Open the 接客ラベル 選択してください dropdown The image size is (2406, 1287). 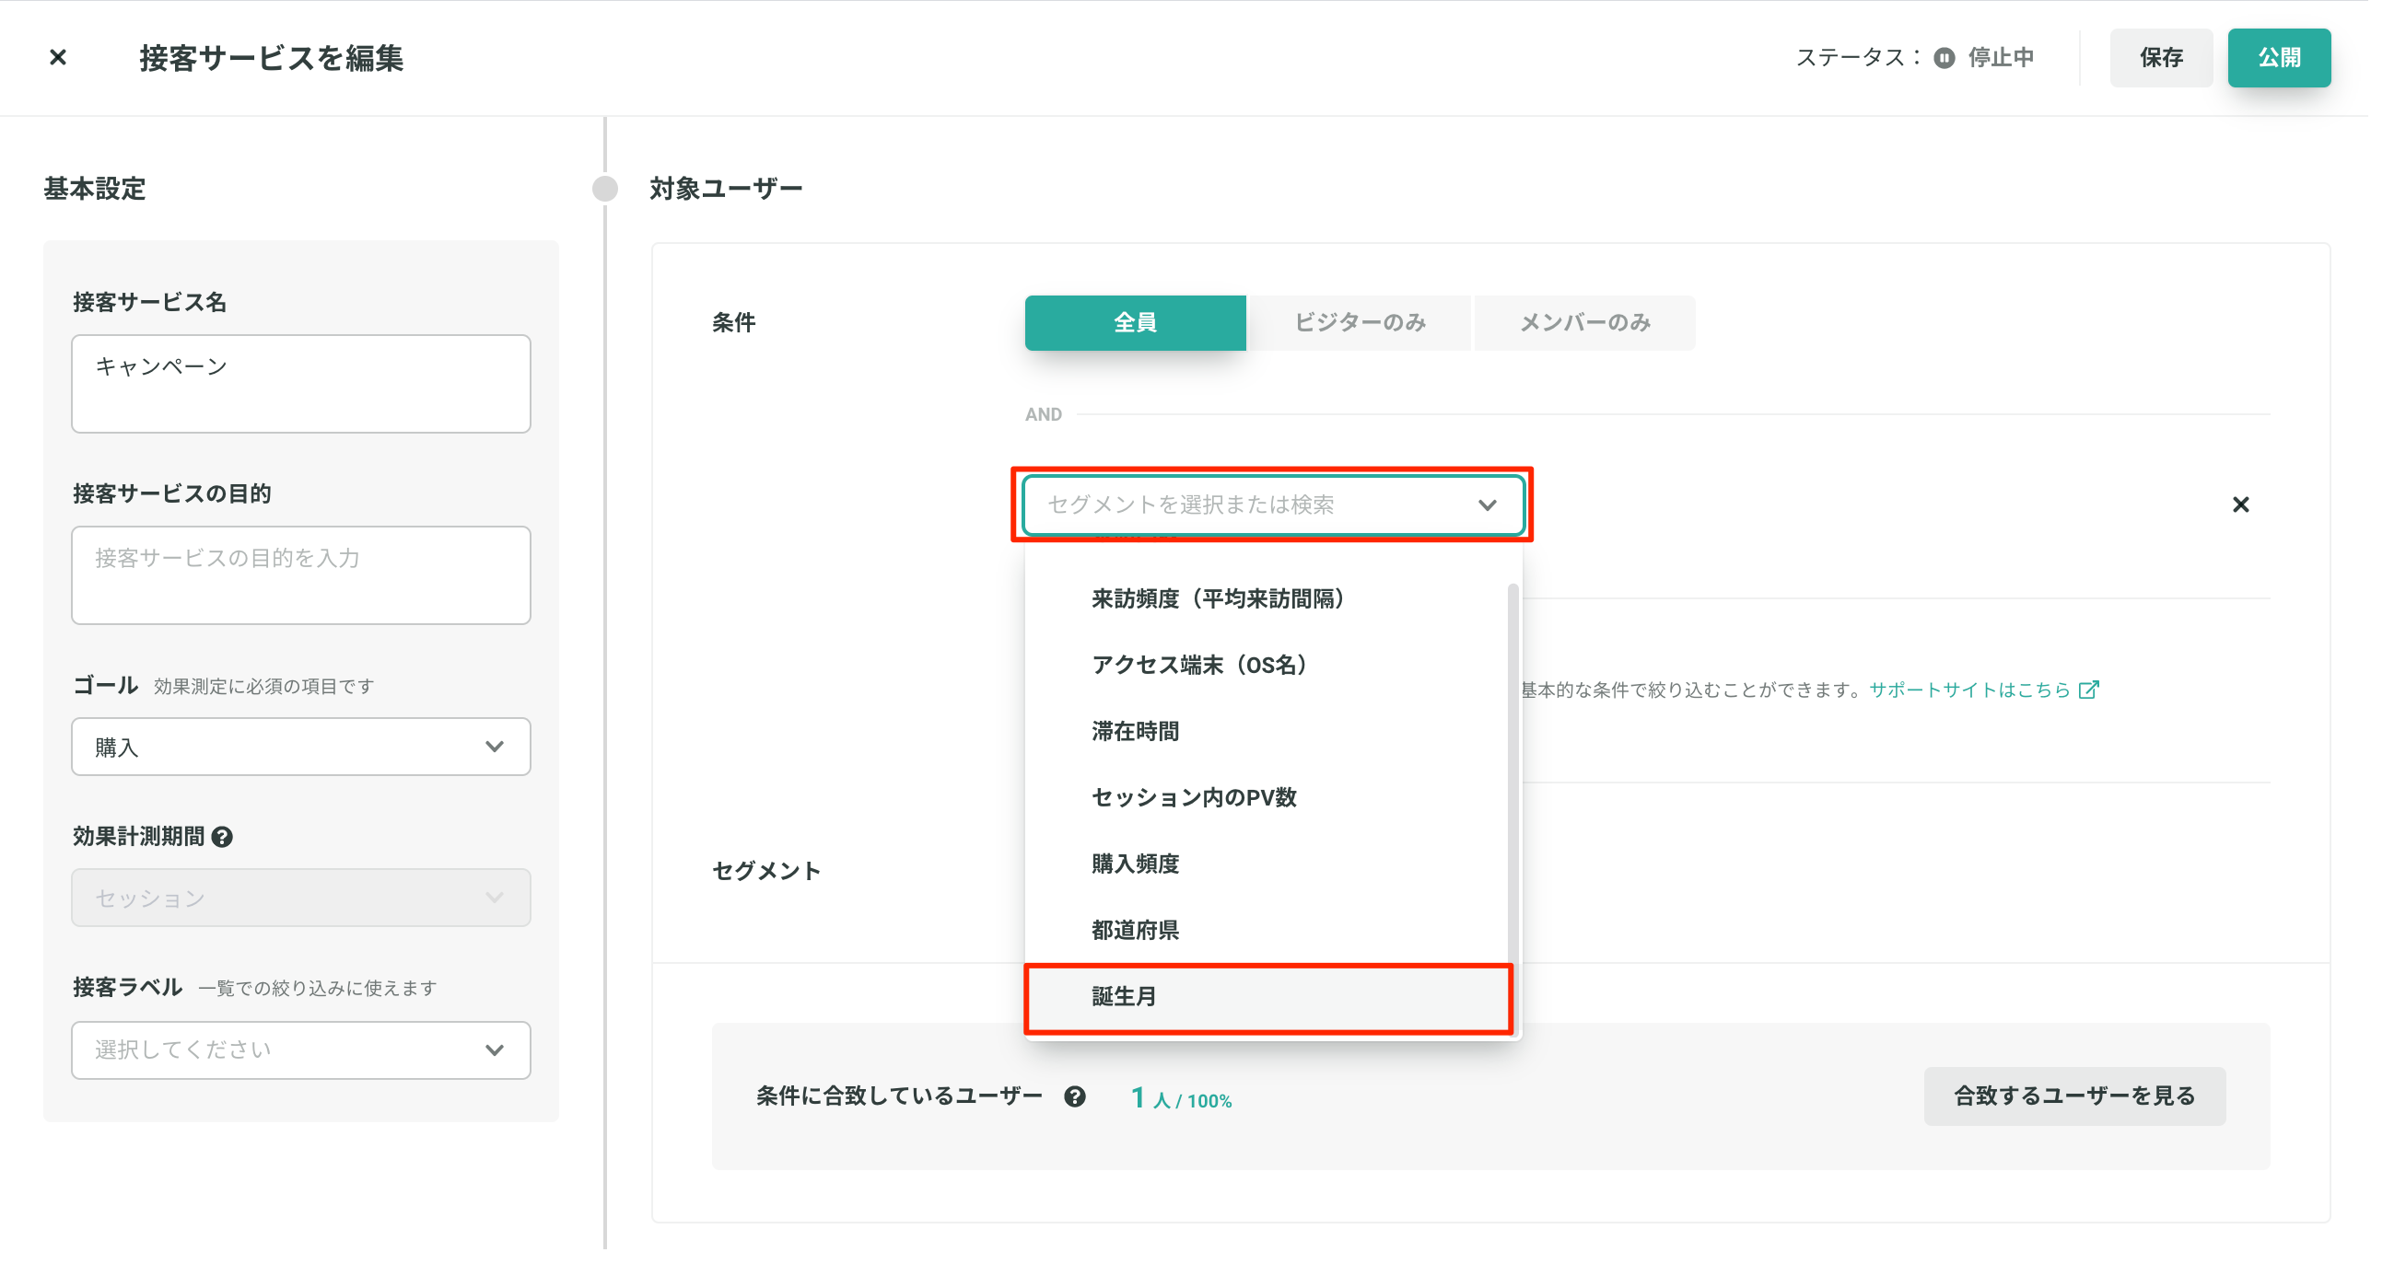(300, 1050)
